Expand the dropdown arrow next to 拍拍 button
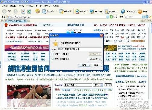The height and width of the screenshot is (110, 152). (149, 11)
